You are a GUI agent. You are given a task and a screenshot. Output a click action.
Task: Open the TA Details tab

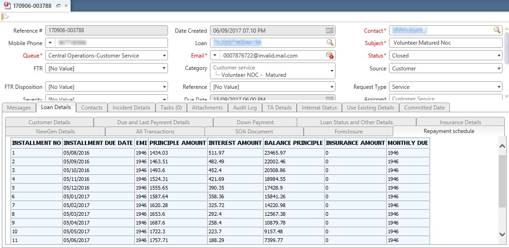(x=279, y=108)
